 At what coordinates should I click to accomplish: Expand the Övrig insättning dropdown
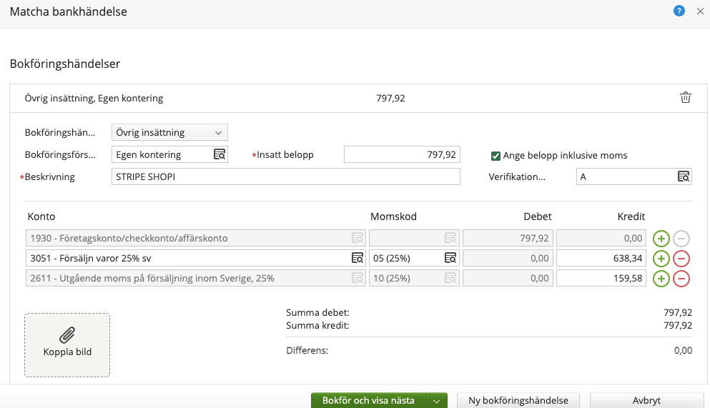pos(169,132)
